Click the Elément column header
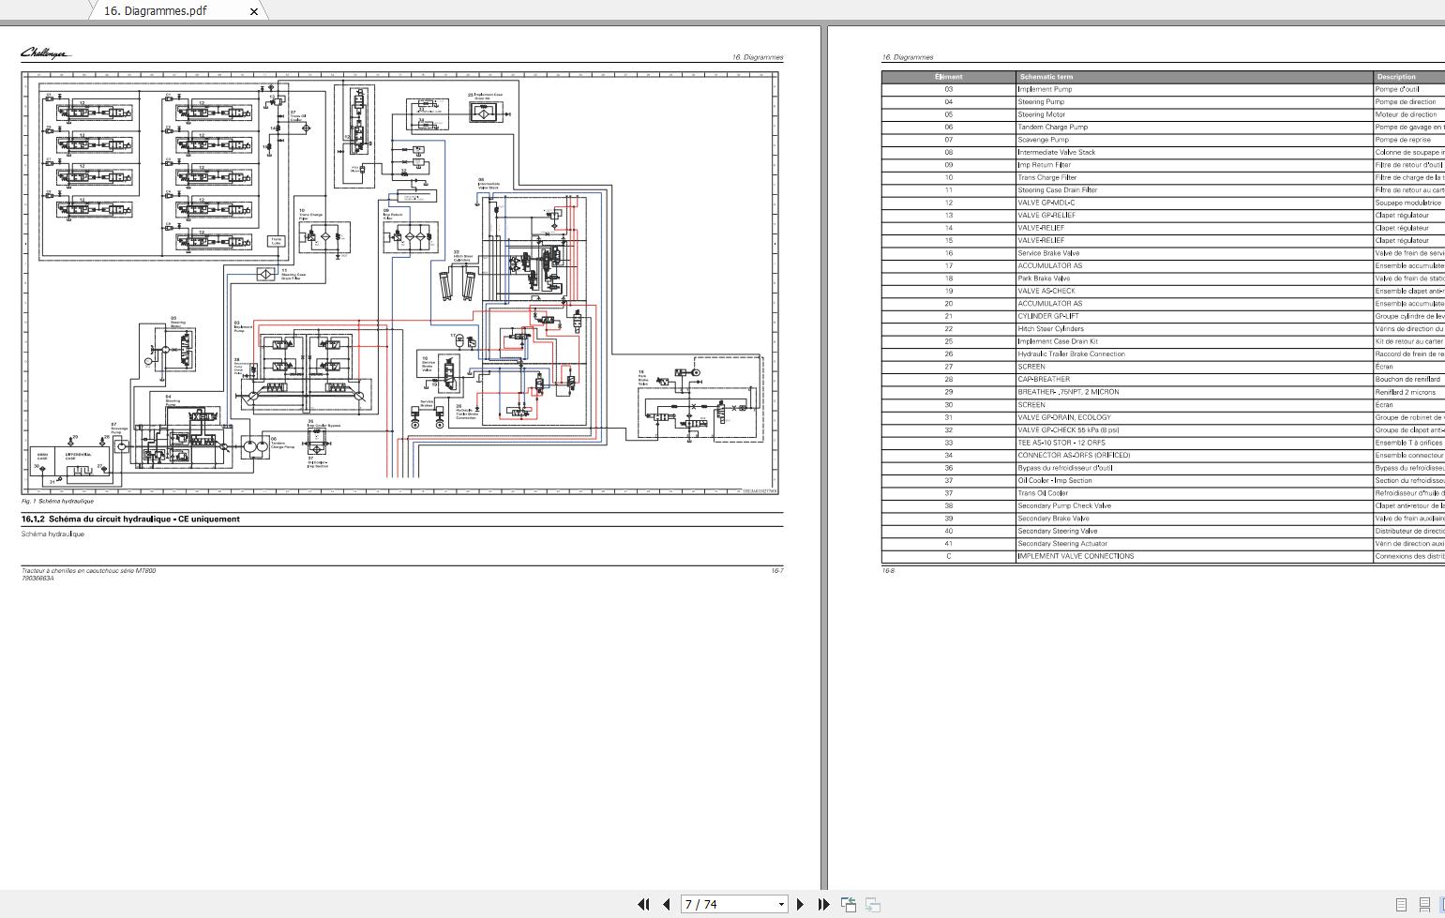 point(948,77)
